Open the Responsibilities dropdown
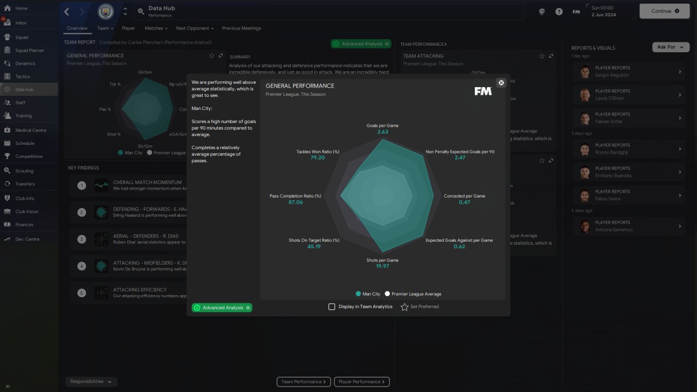The width and height of the screenshot is (697, 392). (x=91, y=382)
